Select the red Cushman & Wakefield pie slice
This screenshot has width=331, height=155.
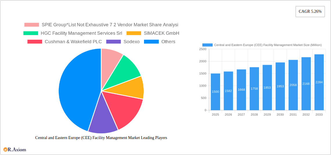pos(125,111)
